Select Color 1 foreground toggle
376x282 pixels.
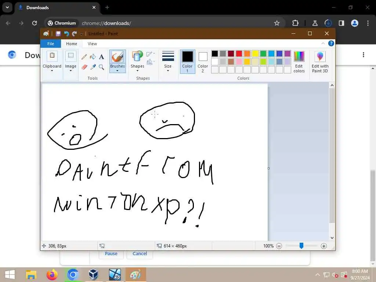(x=187, y=62)
